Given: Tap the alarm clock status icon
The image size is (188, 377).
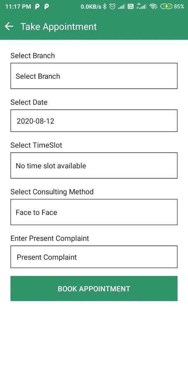Looking at the screenshot, I should coord(112,7).
